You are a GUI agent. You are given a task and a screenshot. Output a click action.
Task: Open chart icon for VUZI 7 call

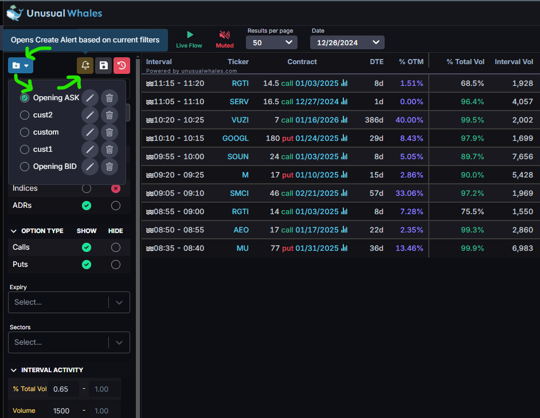[345, 120]
